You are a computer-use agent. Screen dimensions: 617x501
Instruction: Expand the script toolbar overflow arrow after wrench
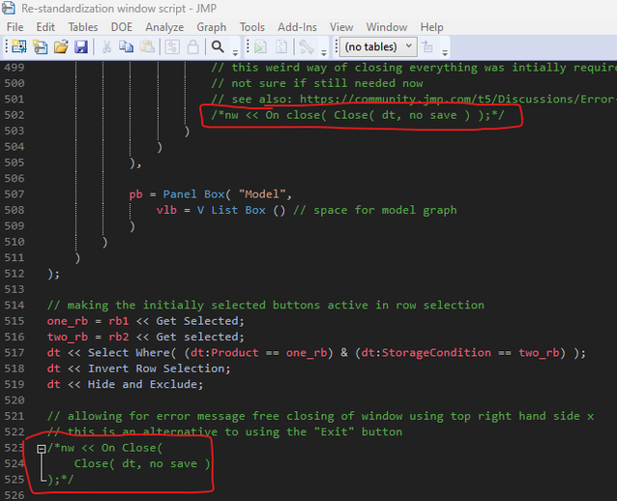324,52
